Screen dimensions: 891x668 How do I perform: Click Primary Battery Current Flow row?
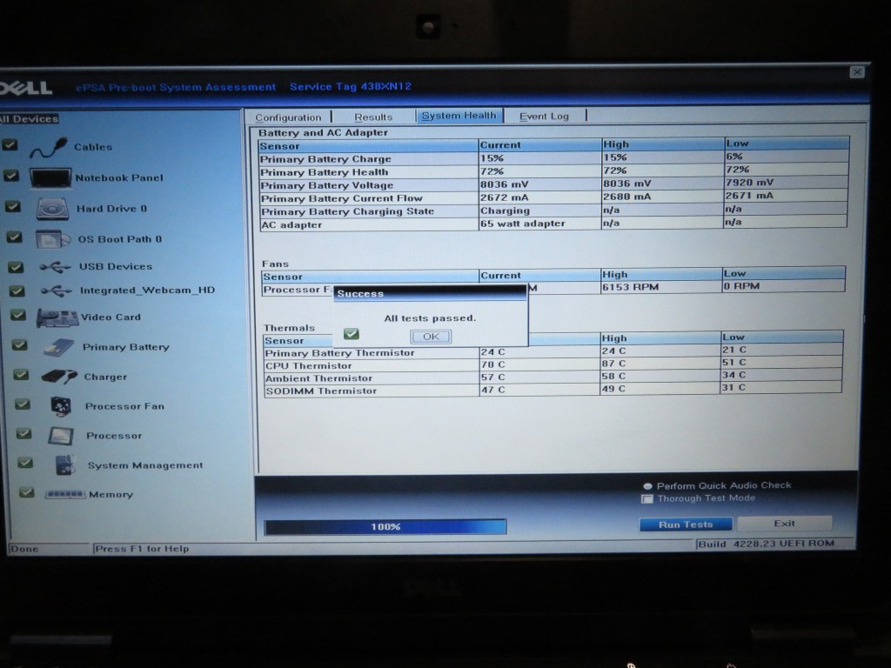tap(553, 197)
